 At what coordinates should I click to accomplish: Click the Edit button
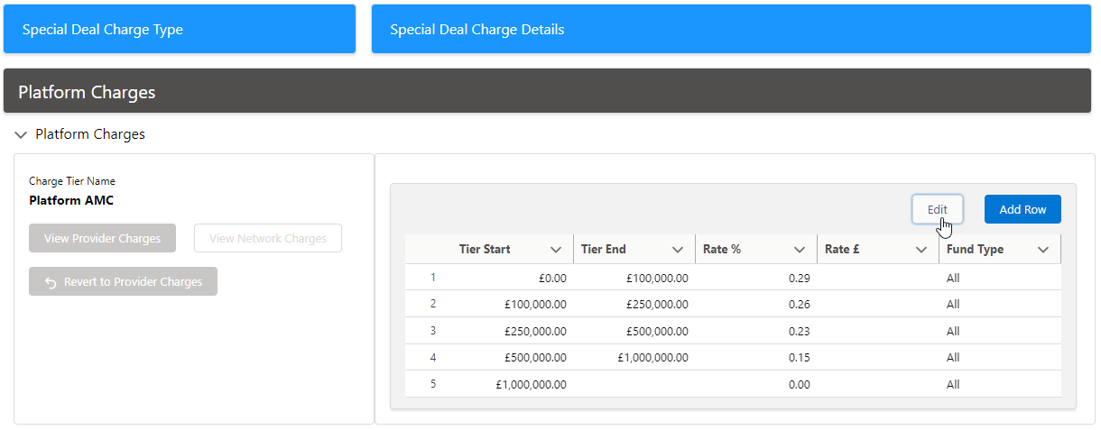937,209
